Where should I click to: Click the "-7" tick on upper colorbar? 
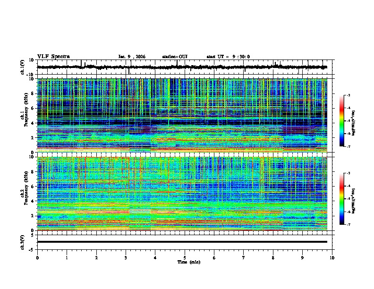coord(348,146)
